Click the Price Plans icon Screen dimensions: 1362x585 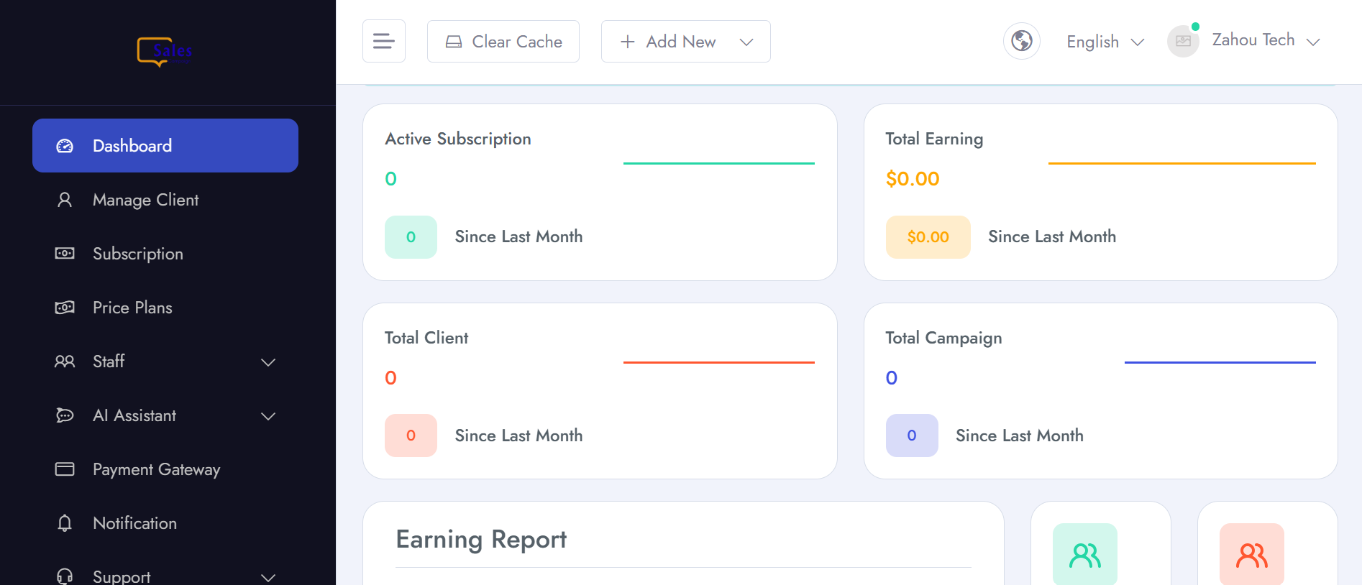click(x=65, y=308)
